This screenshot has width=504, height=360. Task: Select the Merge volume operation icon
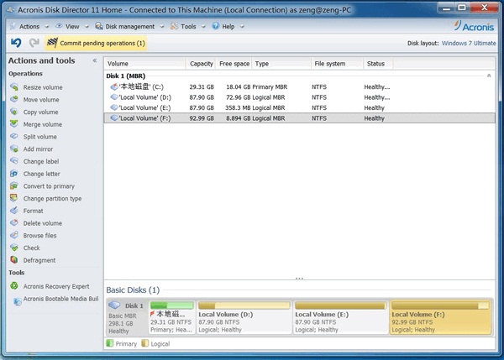(x=15, y=124)
